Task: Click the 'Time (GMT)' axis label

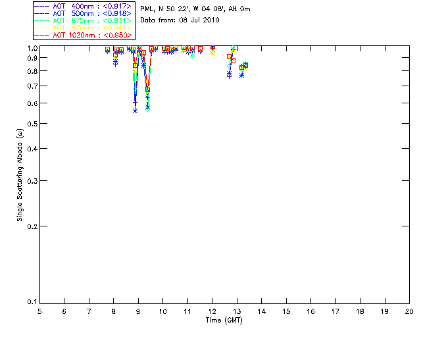Action: 224,321
